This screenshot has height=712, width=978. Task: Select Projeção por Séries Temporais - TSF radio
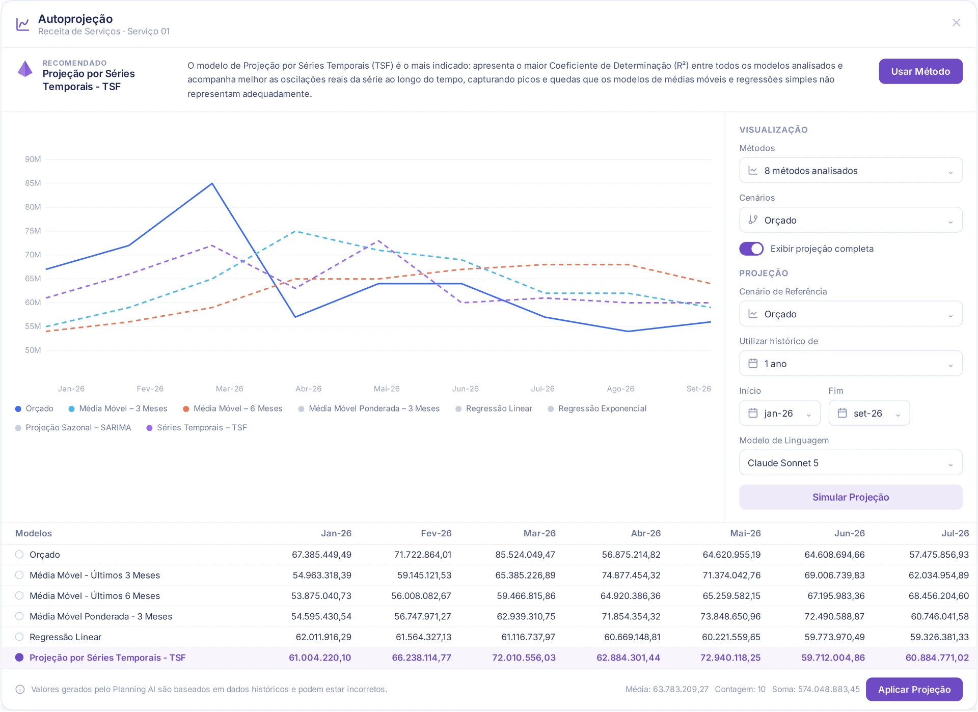pyautogui.click(x=19, y=658)
